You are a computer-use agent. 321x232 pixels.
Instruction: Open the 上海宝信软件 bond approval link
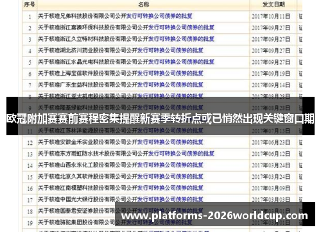(x=121, y=74)
